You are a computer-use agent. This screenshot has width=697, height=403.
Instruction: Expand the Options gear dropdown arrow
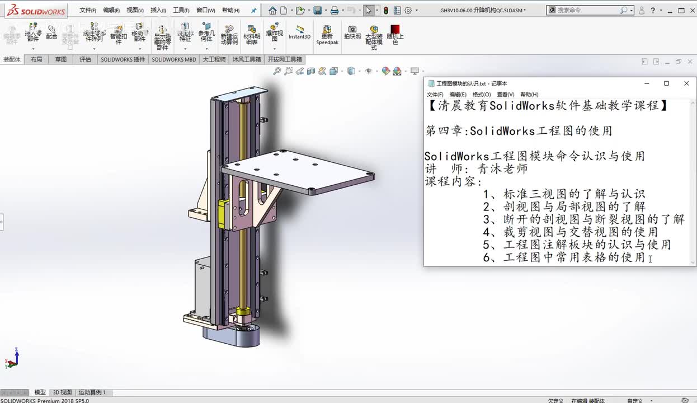[416, 11]
